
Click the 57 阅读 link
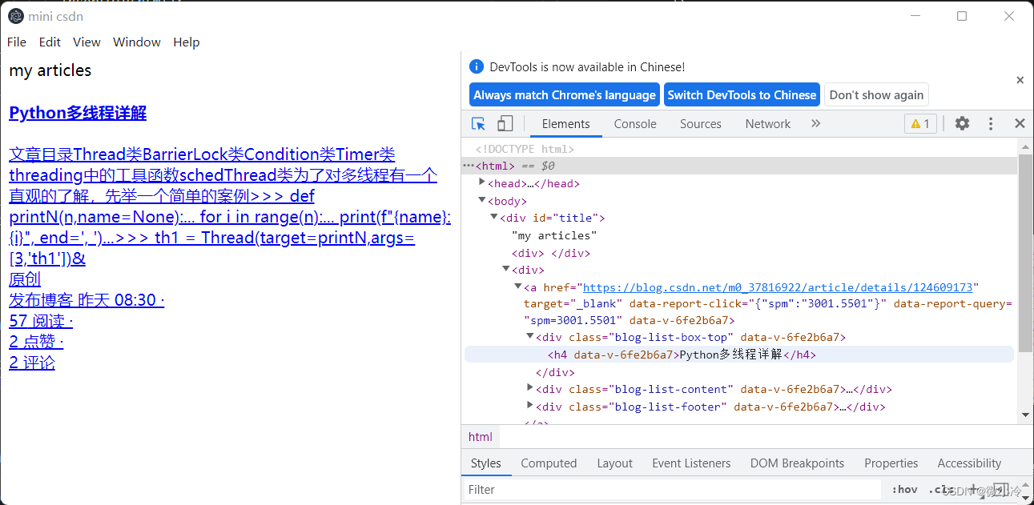tap(41, 321)
